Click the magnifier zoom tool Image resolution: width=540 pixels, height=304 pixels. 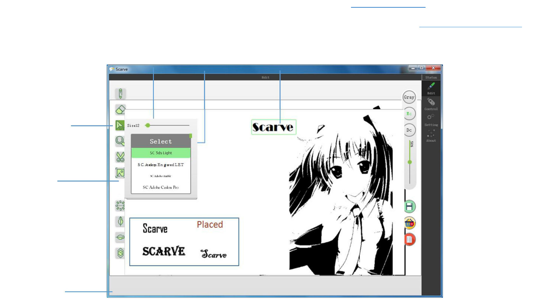point(120,141)
